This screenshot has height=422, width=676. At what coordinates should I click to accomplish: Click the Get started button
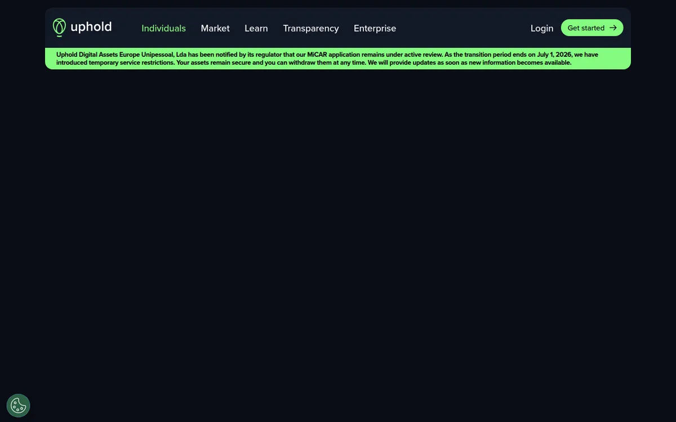coord(592,28)
